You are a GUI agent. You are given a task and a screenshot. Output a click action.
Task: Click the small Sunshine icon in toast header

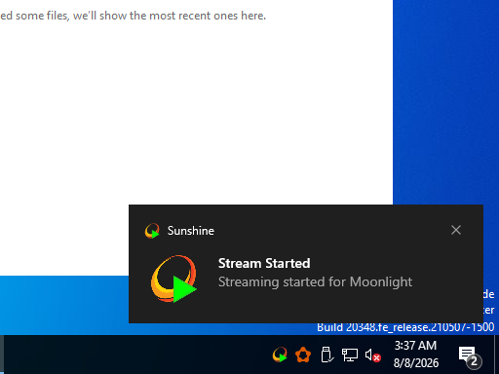tap(152, 231)
